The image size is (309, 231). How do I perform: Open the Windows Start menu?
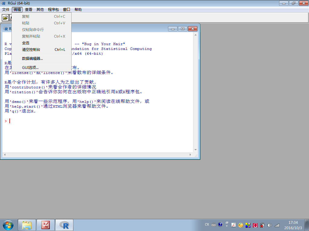click(x=8, y=225)
